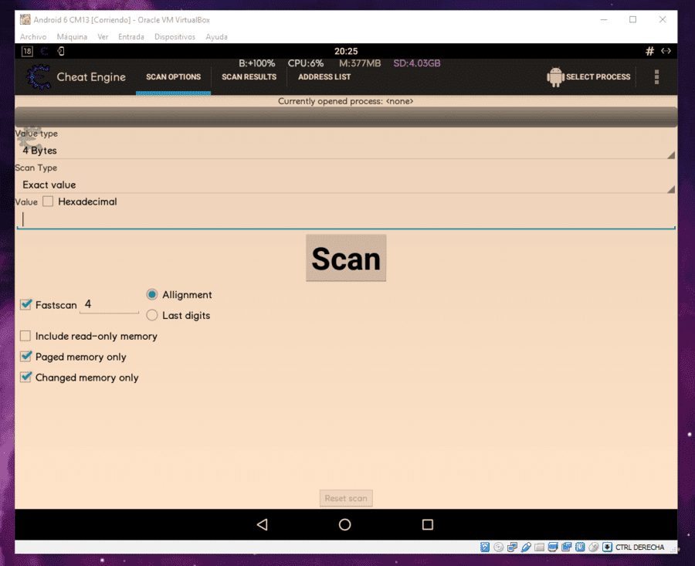
Task: Click the big Scan button
Action: pyautogui.click(x=346, y=258)
